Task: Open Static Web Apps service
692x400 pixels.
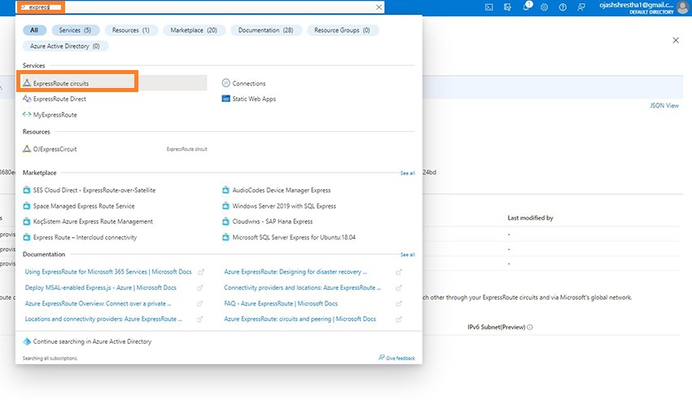Action: 253,99
